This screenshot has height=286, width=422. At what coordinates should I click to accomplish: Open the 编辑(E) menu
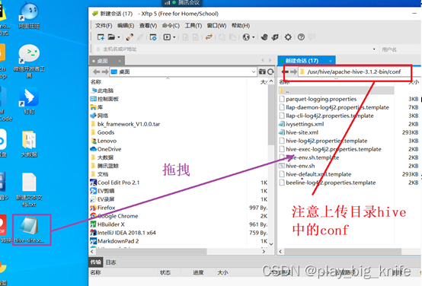click(126, 26)
